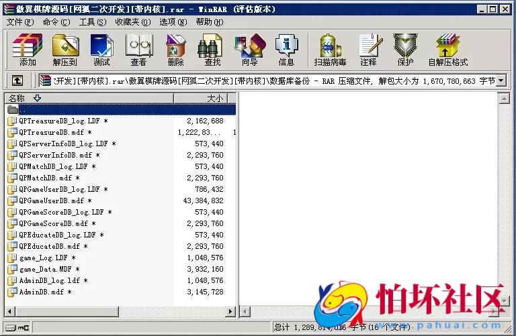Click right pane horizontal scrollbar left arrow
The width and height of the screenshot is (516, 336).
(245, 311)
